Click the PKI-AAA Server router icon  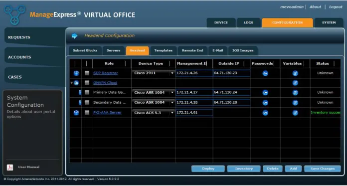pyautogui.click(x=76, y=113)
